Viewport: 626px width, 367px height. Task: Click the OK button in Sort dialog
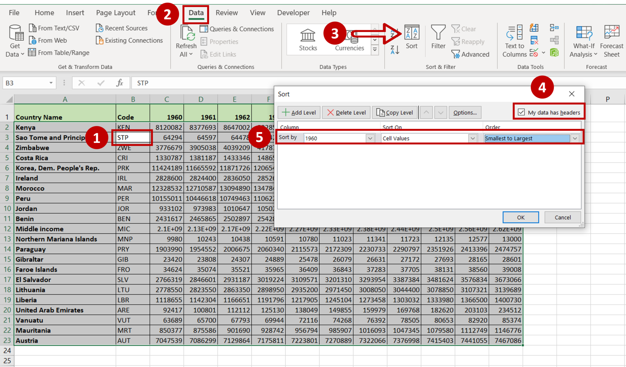pyautogui.click(x=521, y=218)
